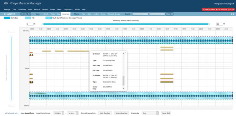This screenshot has height=116, width=236.
Task: Click the sound icon in incidents badge
Action: point(217,9)
